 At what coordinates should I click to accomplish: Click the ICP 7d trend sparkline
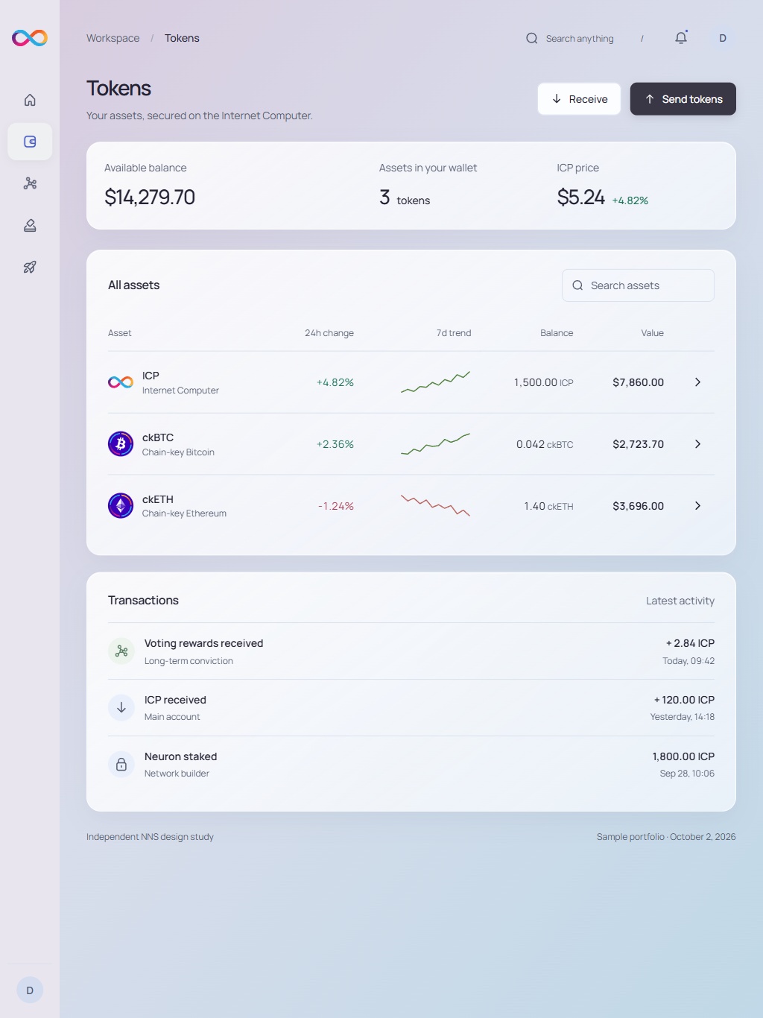[x=436, y=382]
